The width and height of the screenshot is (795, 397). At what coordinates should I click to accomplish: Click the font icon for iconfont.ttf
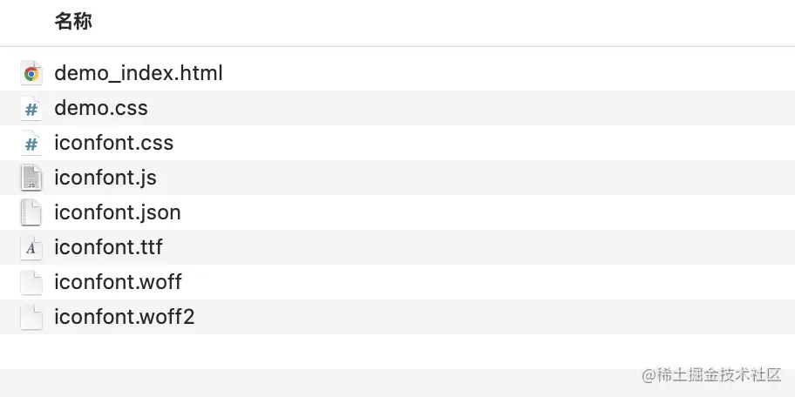pos(31,248)
